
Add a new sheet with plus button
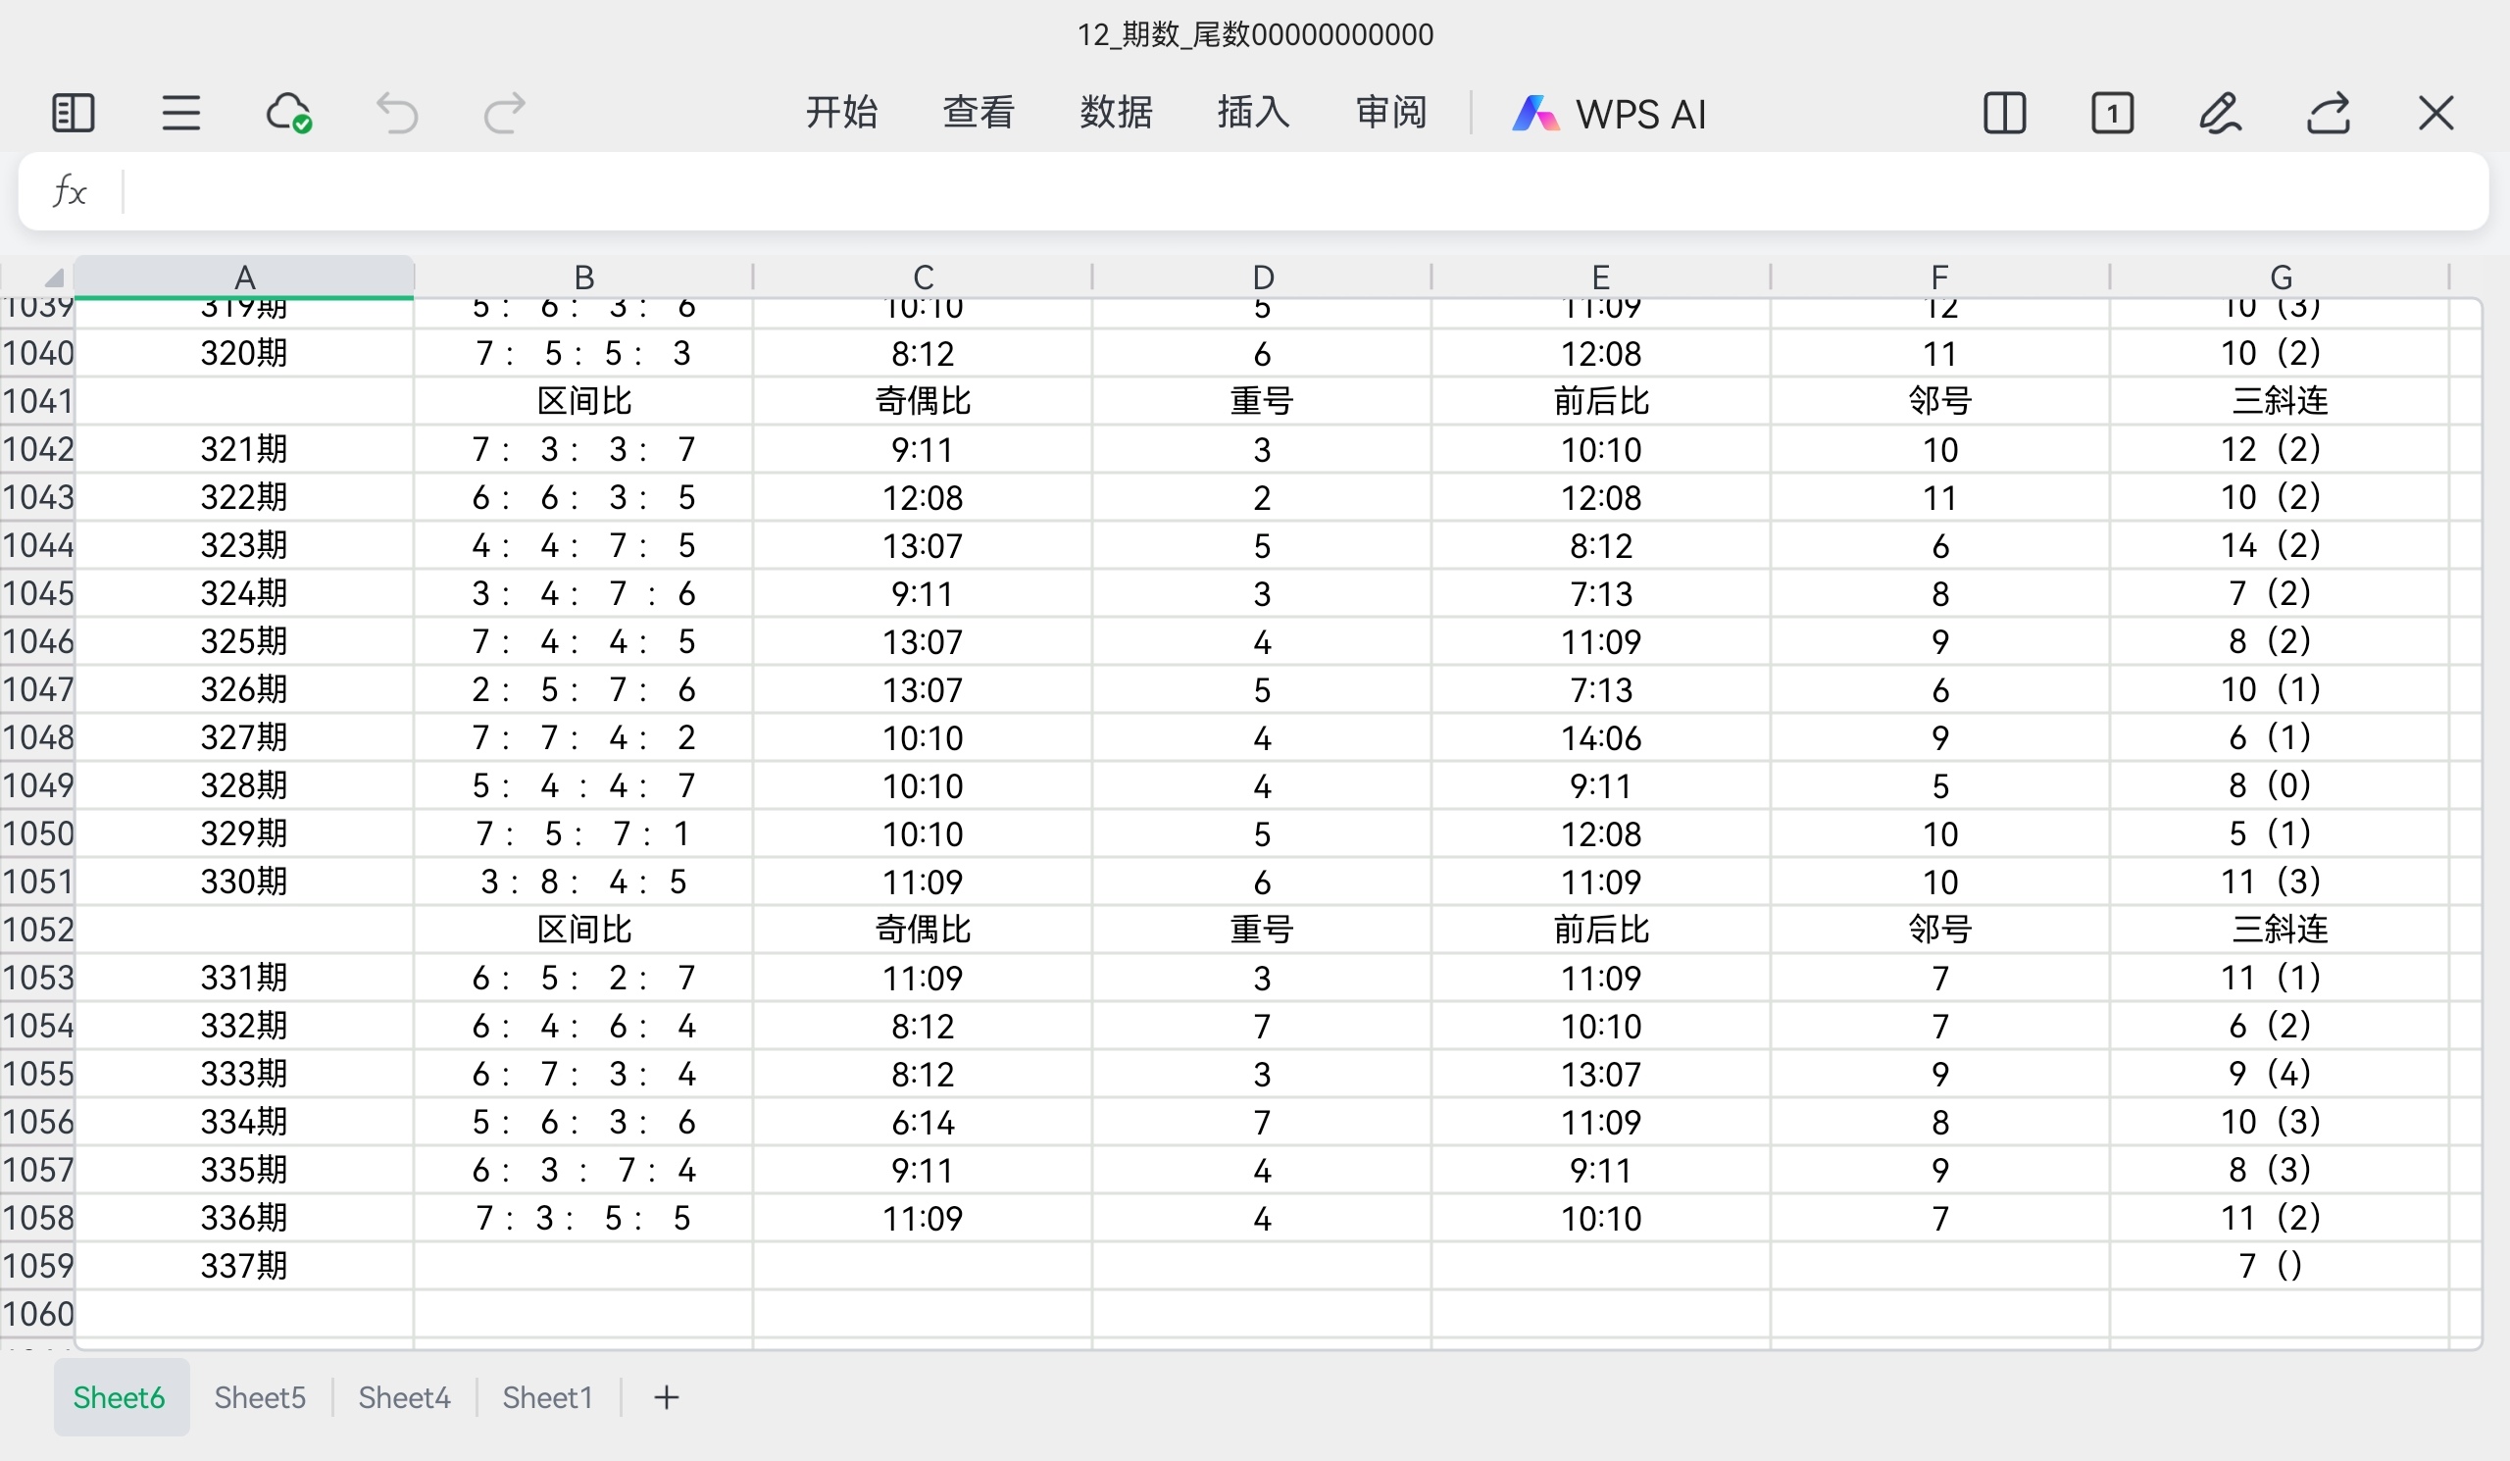coord(667,1397)
